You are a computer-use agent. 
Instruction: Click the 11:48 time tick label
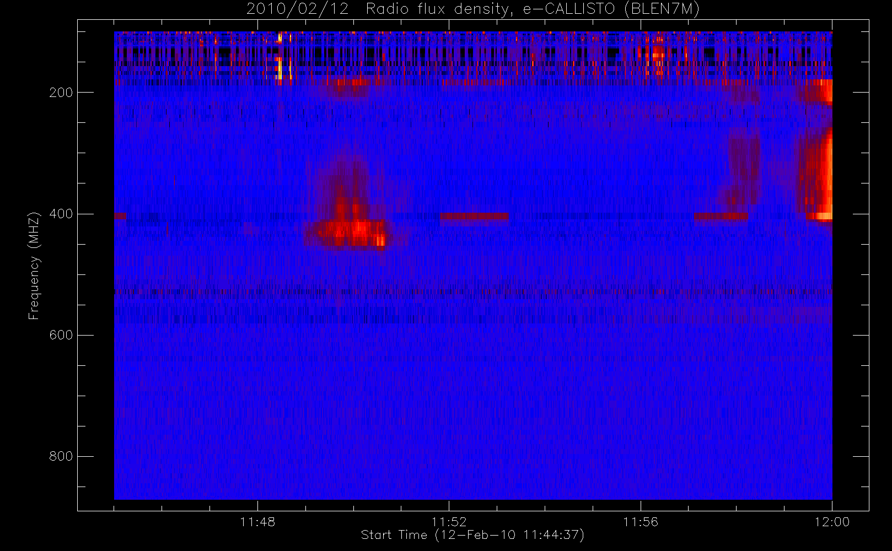pyautogui.click(x=257, y=522)
